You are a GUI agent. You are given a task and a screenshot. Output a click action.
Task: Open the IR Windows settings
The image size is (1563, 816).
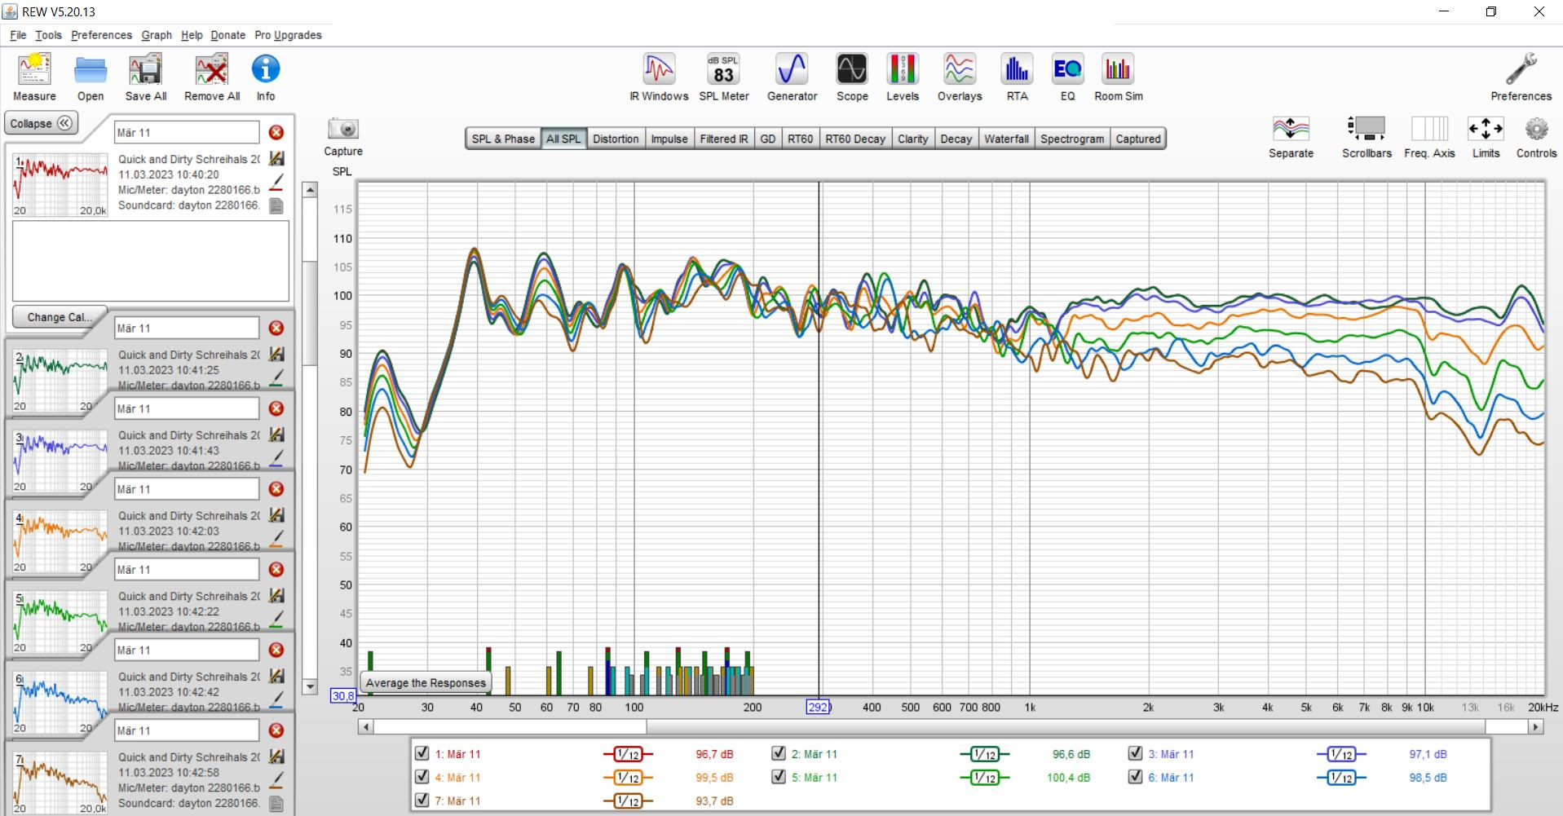659,77
